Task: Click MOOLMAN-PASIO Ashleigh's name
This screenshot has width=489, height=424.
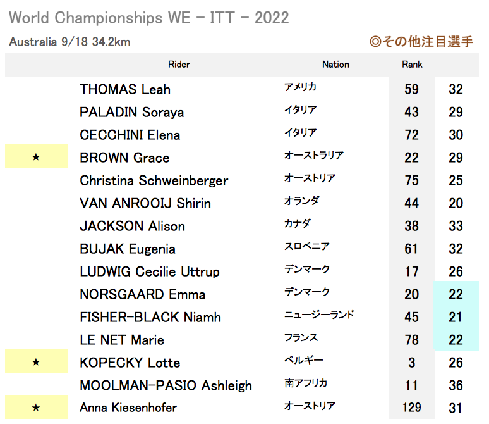Action: point(166,385)
